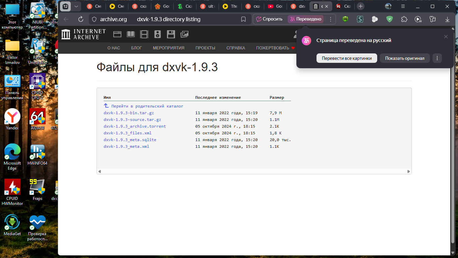This screenshot has width=458, height=258.
Task: Open the Internet Archive texts (book) section
Action: 130,34
